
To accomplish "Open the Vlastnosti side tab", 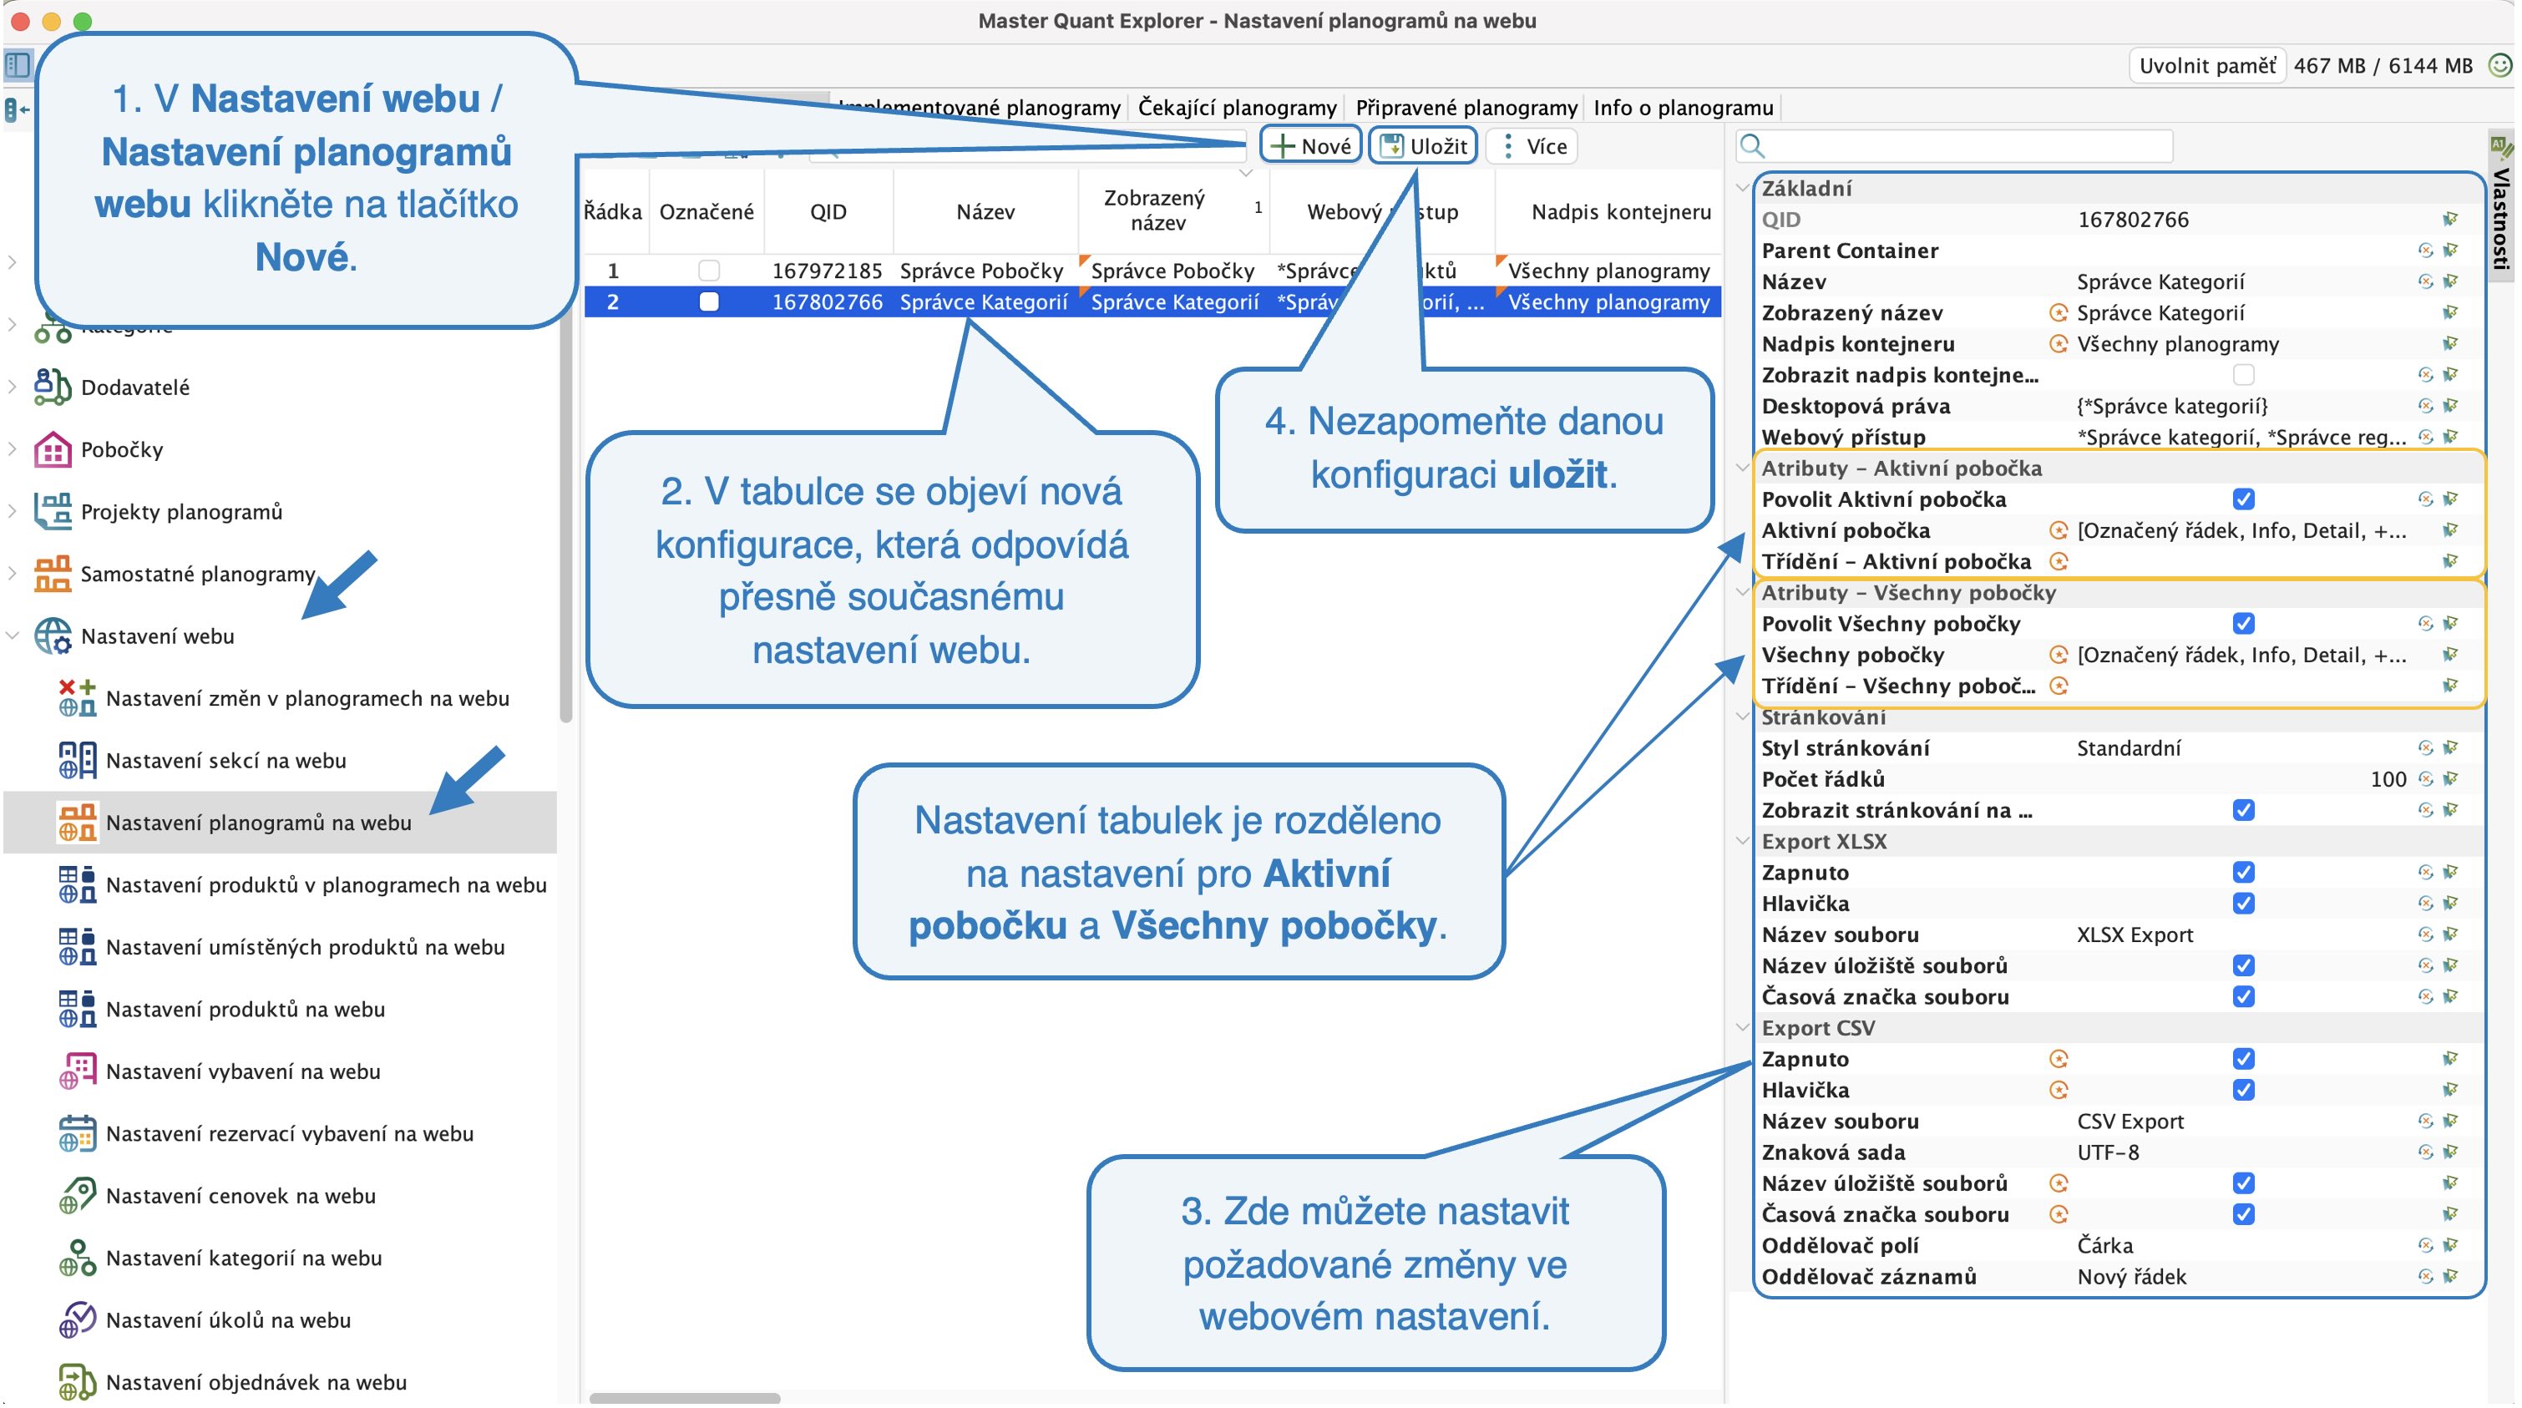I will 2501,204.
